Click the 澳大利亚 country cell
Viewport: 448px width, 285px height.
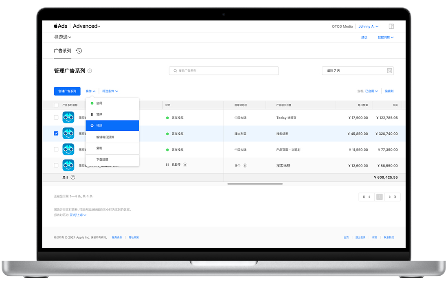point(240,134)
